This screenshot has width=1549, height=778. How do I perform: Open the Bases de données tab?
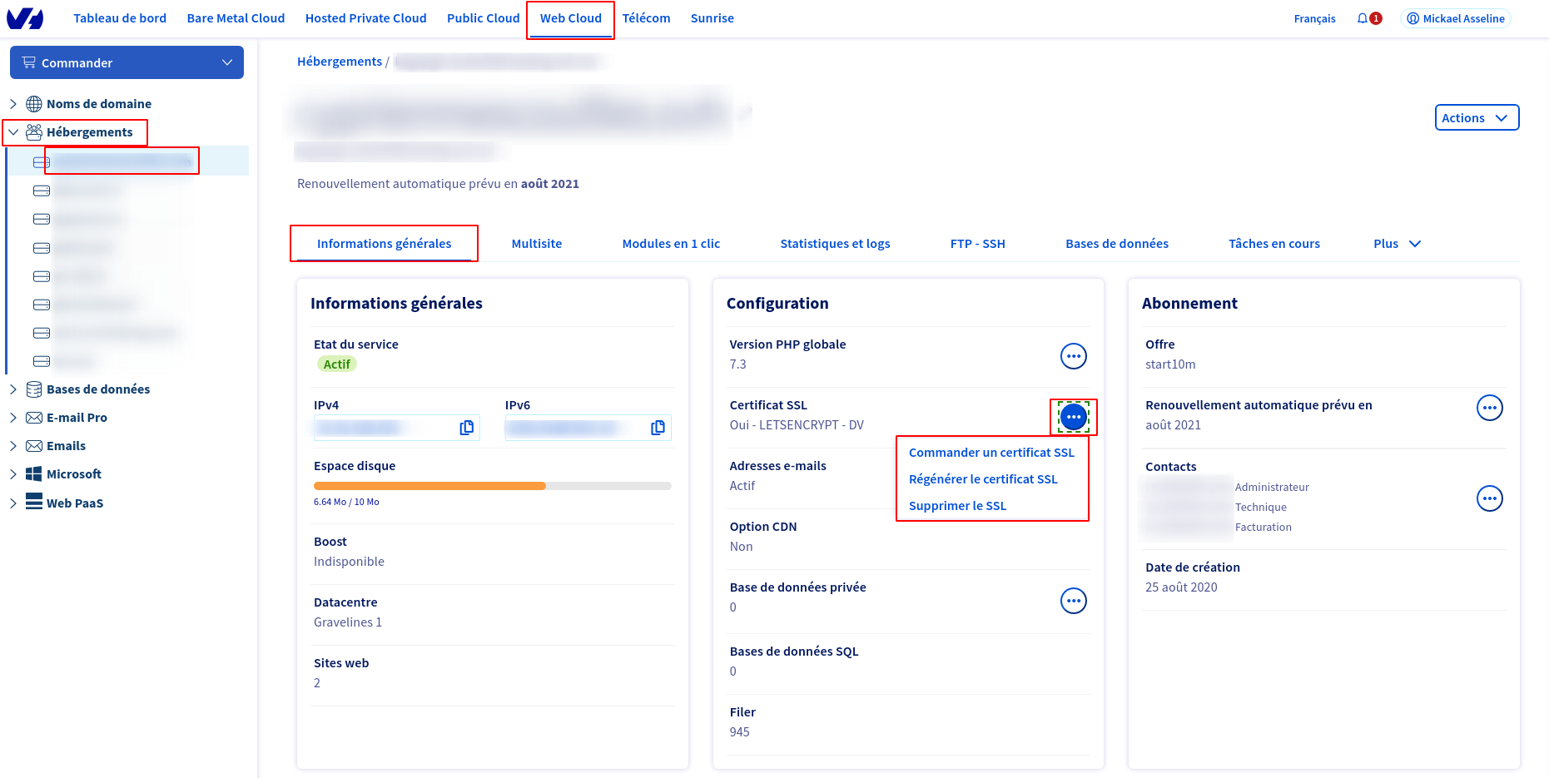point(1116,244)
